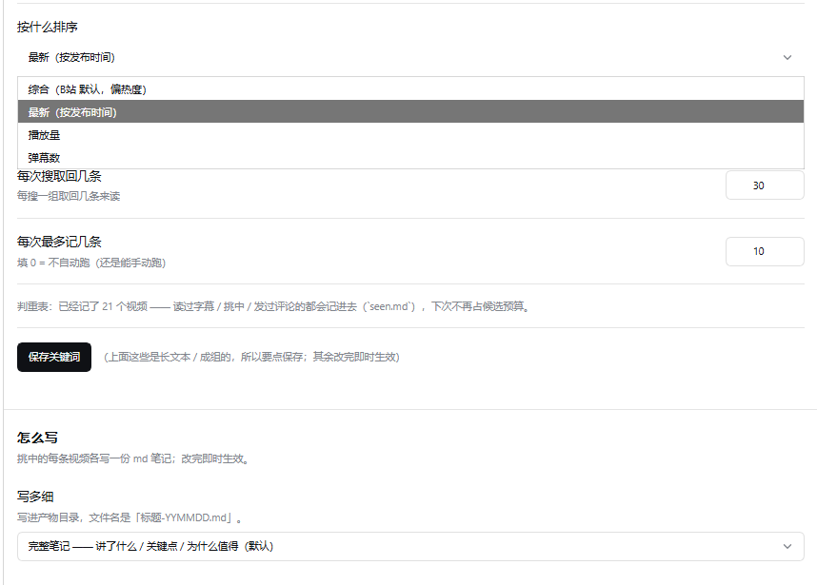Click the 按什么排序 label
817x585 pixels.
pos(48,27)
